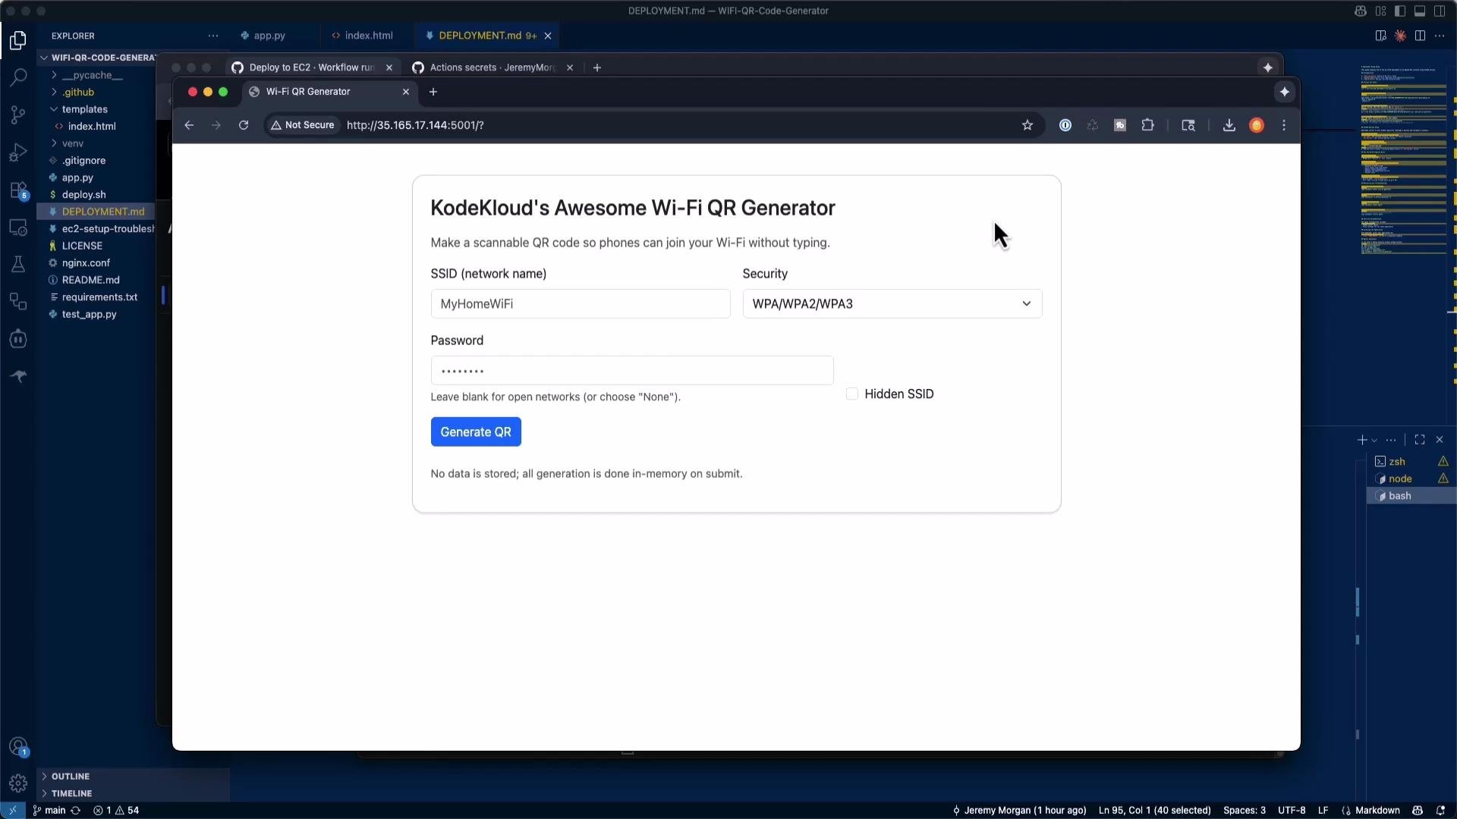
Task: Click Gemini sparkle icon in Chrome tab bar
Action: point(1284,92)
